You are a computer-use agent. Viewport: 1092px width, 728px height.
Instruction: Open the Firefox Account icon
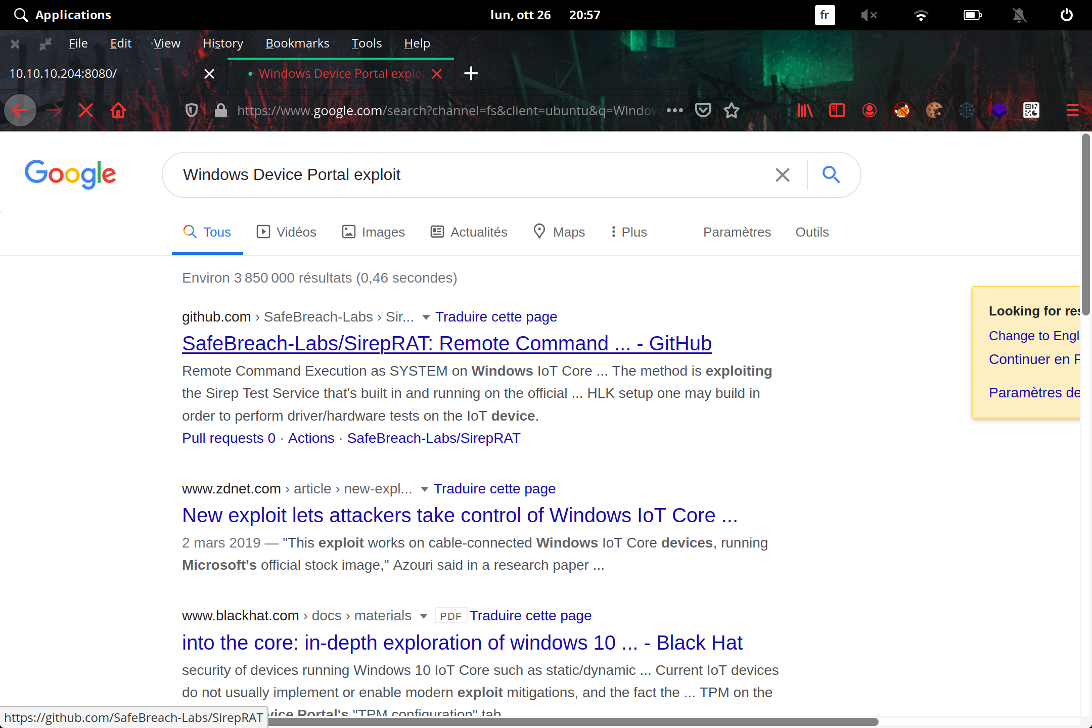(x=869, y=110)
